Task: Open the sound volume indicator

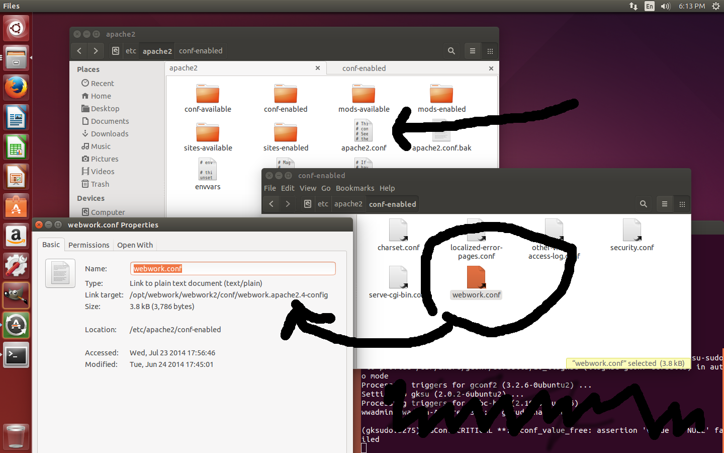Action: pos(666,6)
